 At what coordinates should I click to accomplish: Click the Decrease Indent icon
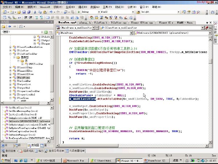[25, 17]
